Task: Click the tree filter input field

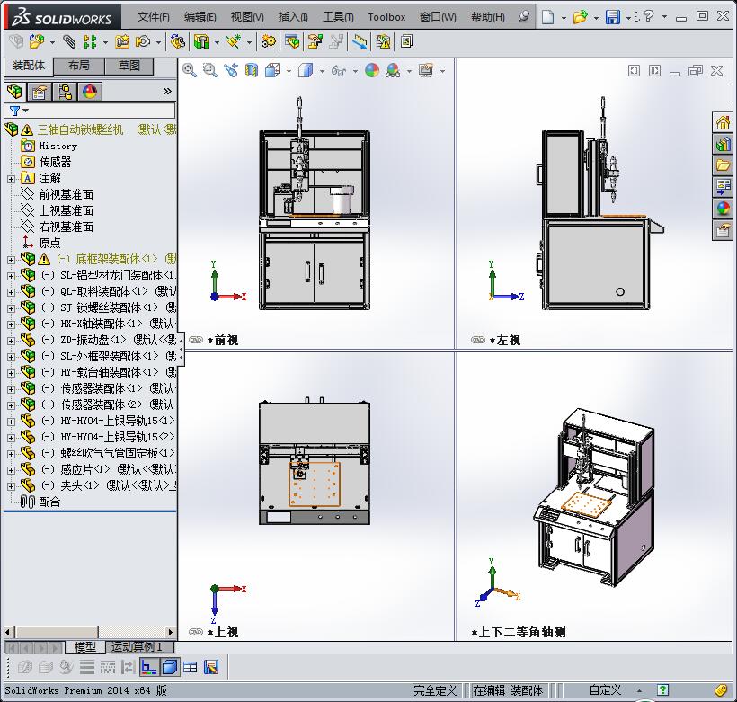Action: pos(101,111)
